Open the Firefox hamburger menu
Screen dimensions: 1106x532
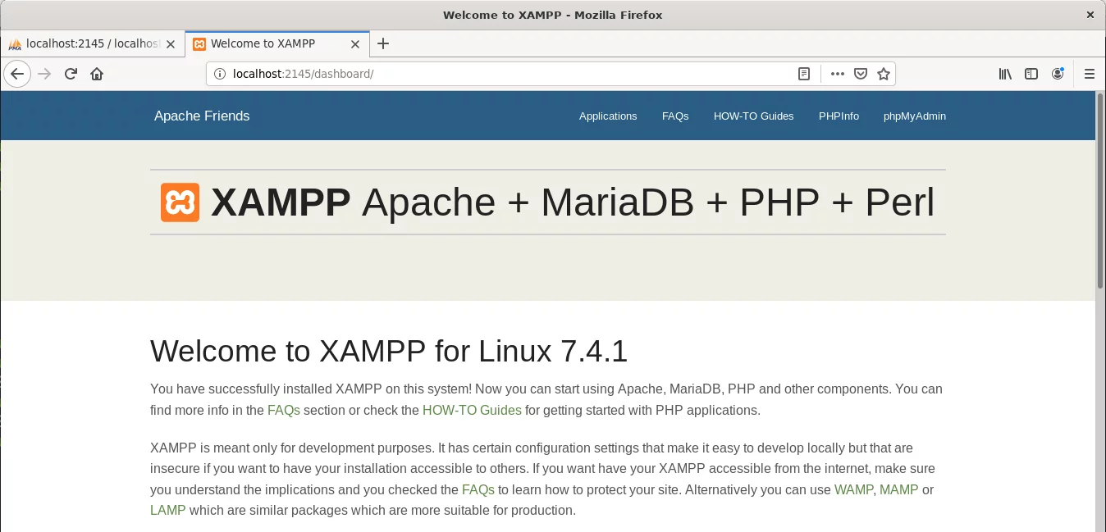point(1090,74)
